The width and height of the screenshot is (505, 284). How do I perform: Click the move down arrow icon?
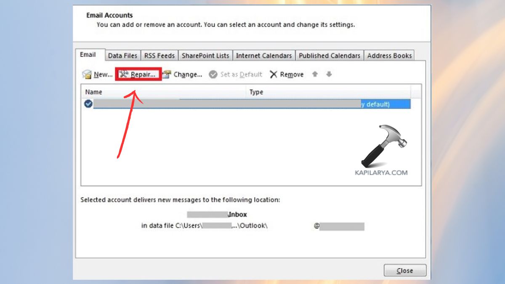(x=329, y=74)
